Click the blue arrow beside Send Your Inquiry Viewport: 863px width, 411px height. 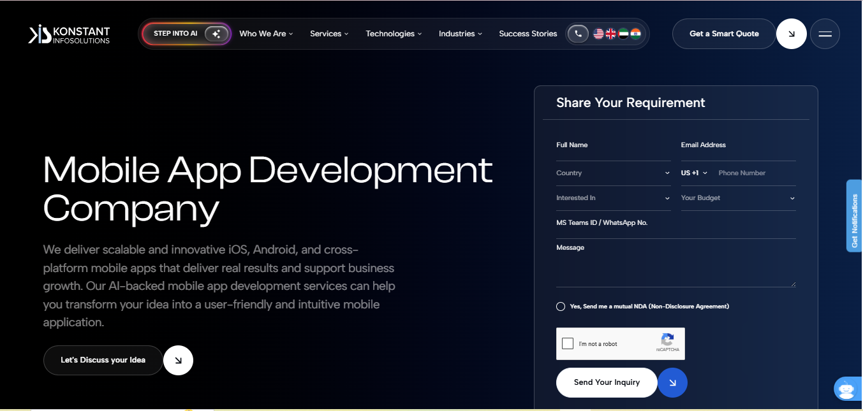672,382
